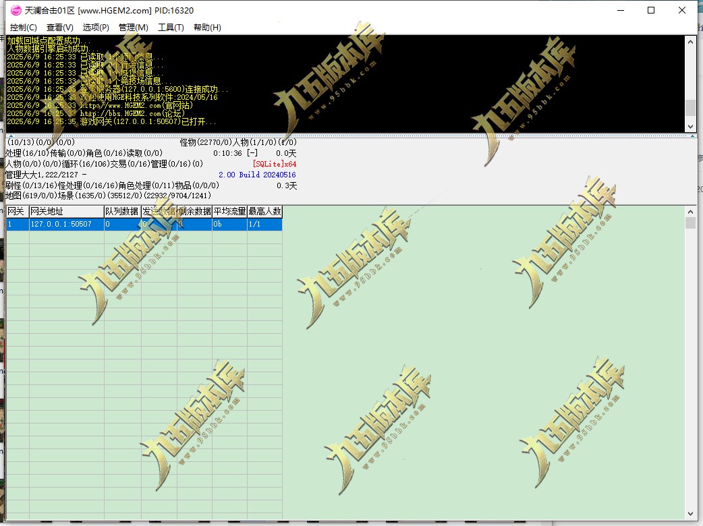
Task: Open the 帮助(H) menu
Action: pos(207,28)
